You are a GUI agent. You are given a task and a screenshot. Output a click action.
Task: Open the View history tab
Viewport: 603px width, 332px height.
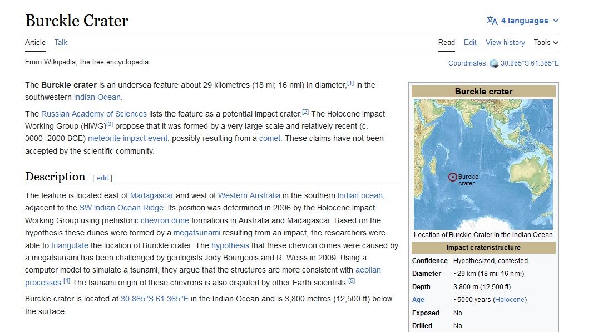point(505,43)
